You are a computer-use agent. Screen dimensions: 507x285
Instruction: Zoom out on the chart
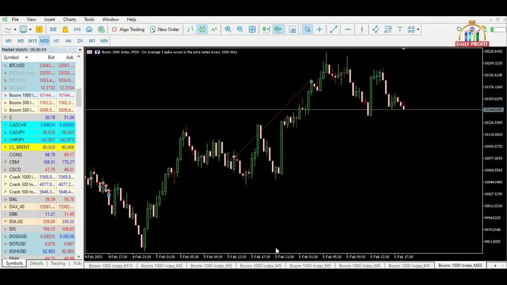pyautogui.click(x=240, y=29)
